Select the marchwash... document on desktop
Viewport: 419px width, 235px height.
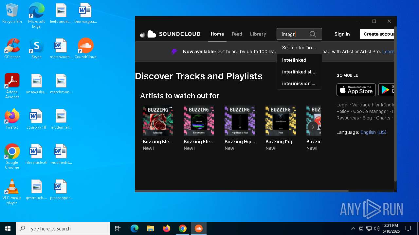61,49
